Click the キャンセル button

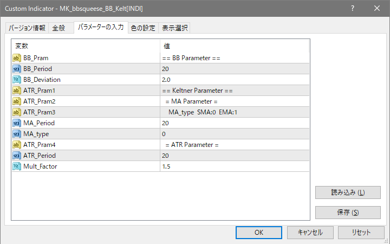coord(310,233)
